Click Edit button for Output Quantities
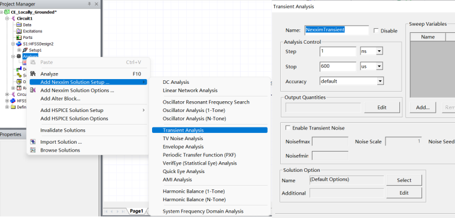Screen dimensions: 455x218 point(382,107)
